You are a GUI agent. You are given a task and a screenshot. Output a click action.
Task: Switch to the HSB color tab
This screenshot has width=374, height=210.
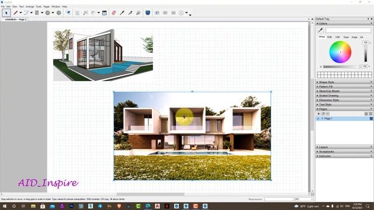[338, 37]
